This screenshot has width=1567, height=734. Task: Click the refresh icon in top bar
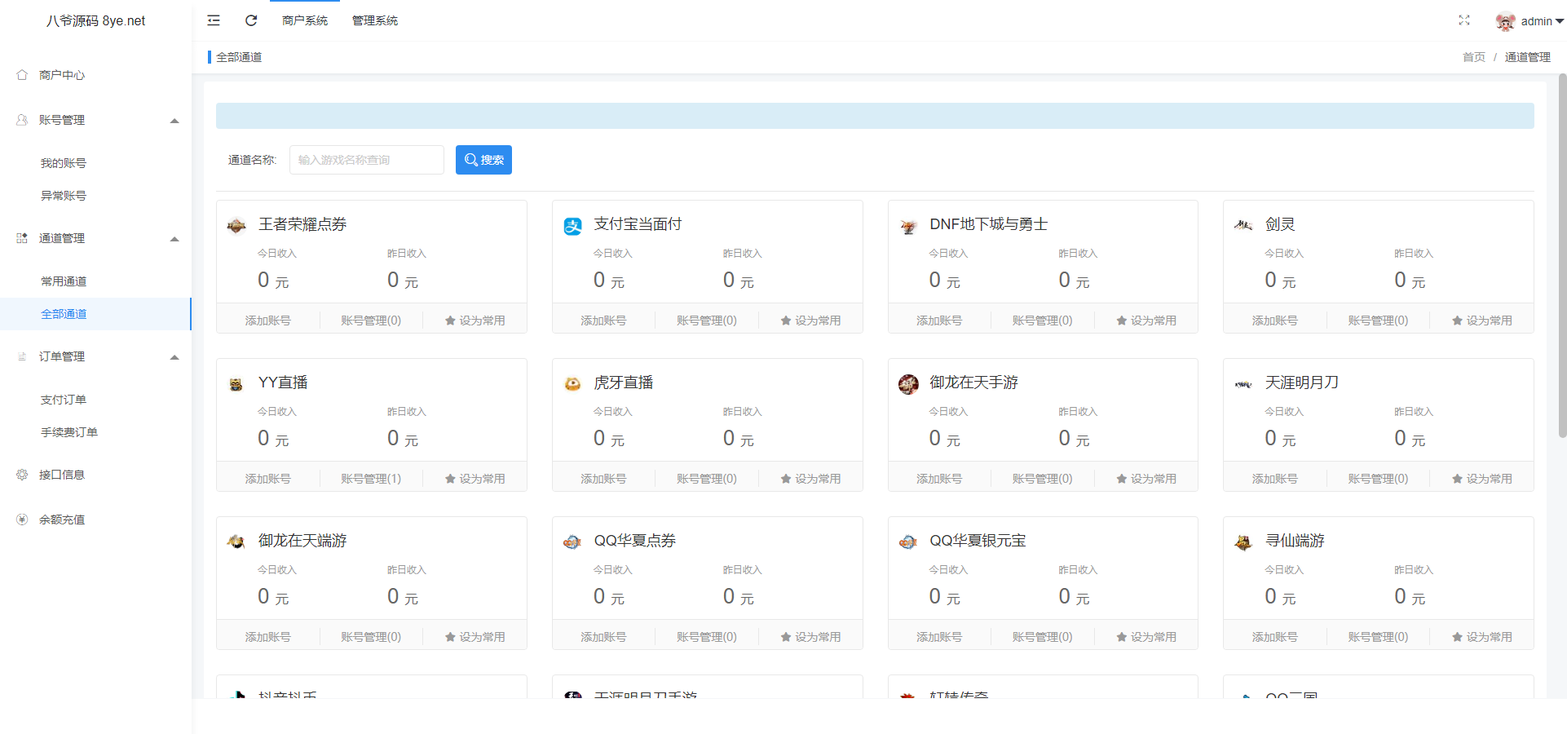250,20
